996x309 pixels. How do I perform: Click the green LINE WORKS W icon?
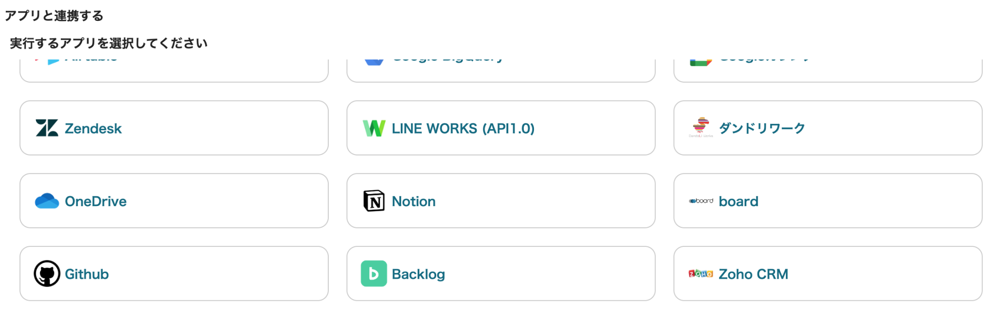pos(374,128)
